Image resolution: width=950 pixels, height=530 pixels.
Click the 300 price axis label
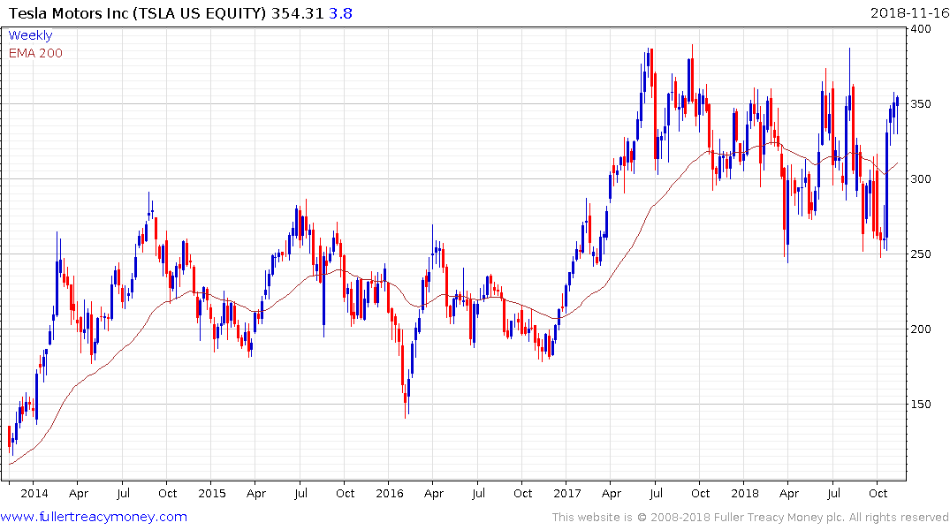921,178
